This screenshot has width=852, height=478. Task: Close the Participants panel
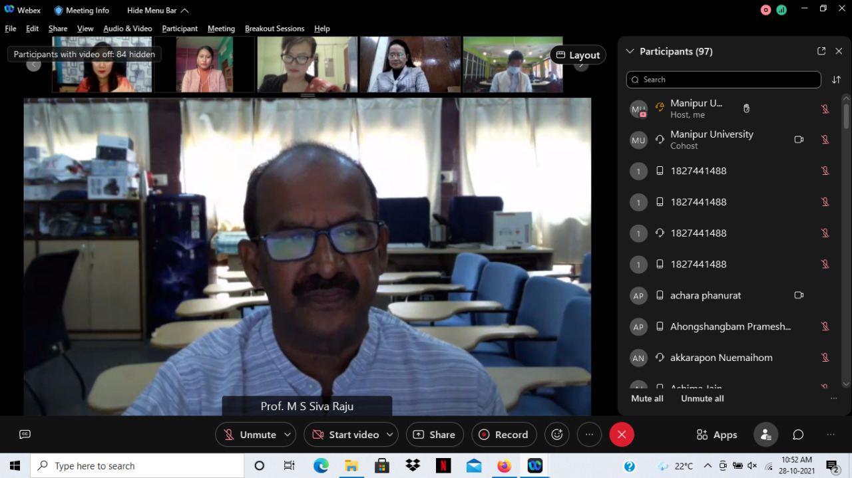[x=839, y=51]
